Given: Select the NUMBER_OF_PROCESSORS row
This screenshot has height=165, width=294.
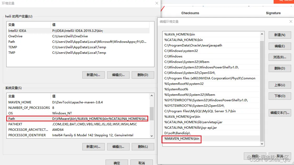Looking at the screenshot, I should pyautogui.click(x=78, y=108).
